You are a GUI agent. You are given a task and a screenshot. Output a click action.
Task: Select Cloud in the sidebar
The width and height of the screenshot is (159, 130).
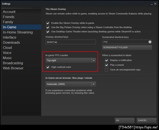(7, 48)
